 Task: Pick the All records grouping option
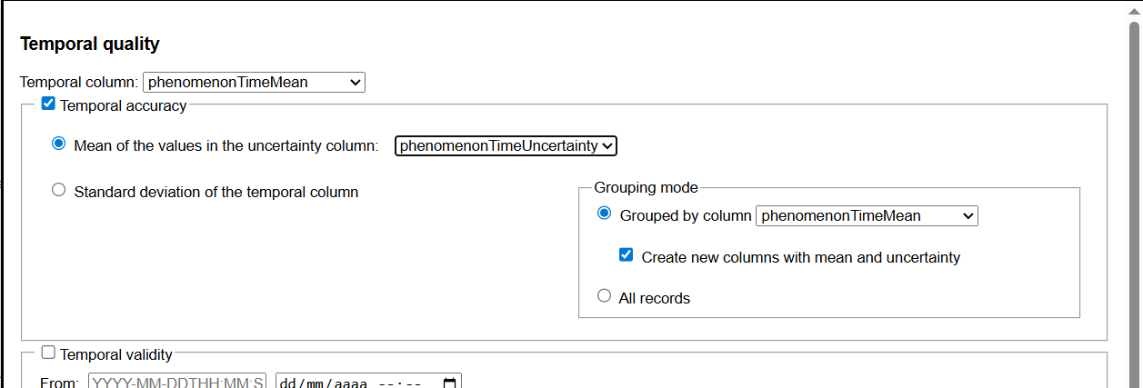coord(604,295)
